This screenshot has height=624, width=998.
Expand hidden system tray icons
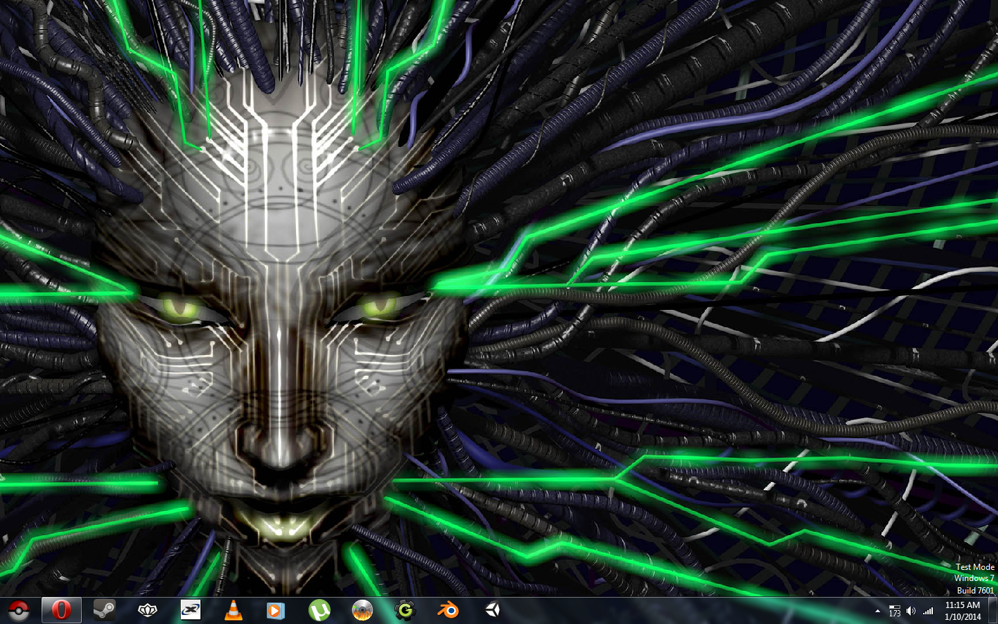[877, 612]
